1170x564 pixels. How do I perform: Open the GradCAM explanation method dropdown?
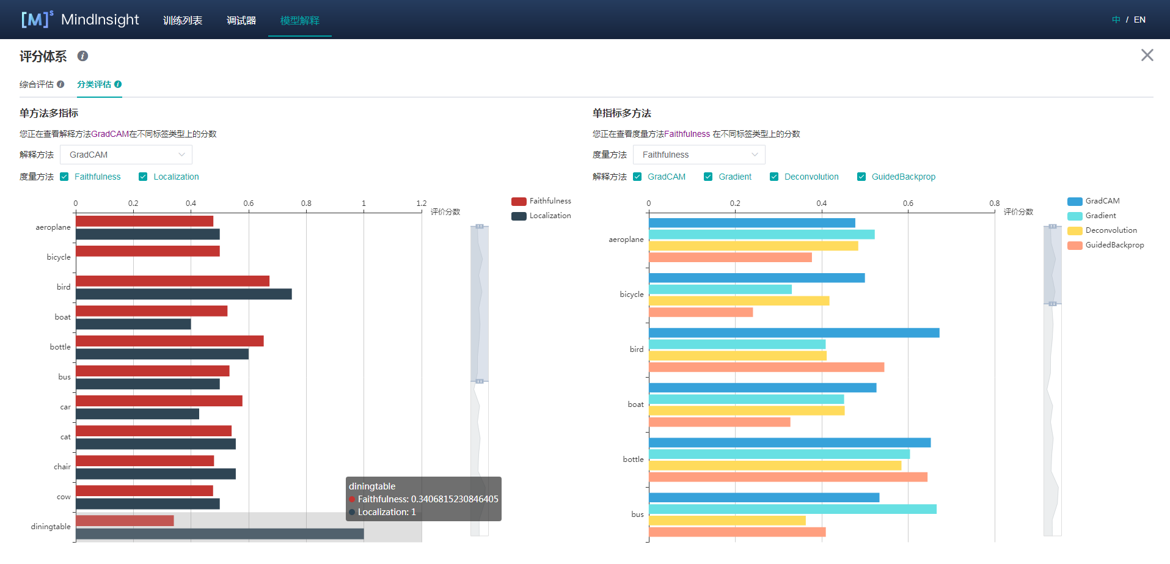click(x=126, y=155)
